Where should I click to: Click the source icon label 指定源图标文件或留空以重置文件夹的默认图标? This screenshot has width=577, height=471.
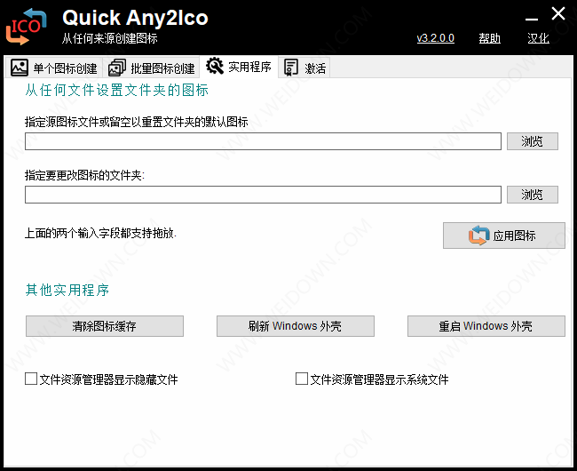(136, 122)
